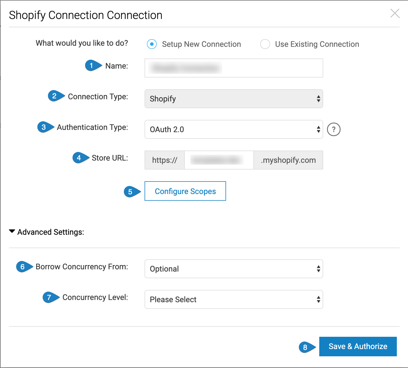Choose Use Existing Connection
408x368 pixels.
pyautogui.click(x=265, y=44)
